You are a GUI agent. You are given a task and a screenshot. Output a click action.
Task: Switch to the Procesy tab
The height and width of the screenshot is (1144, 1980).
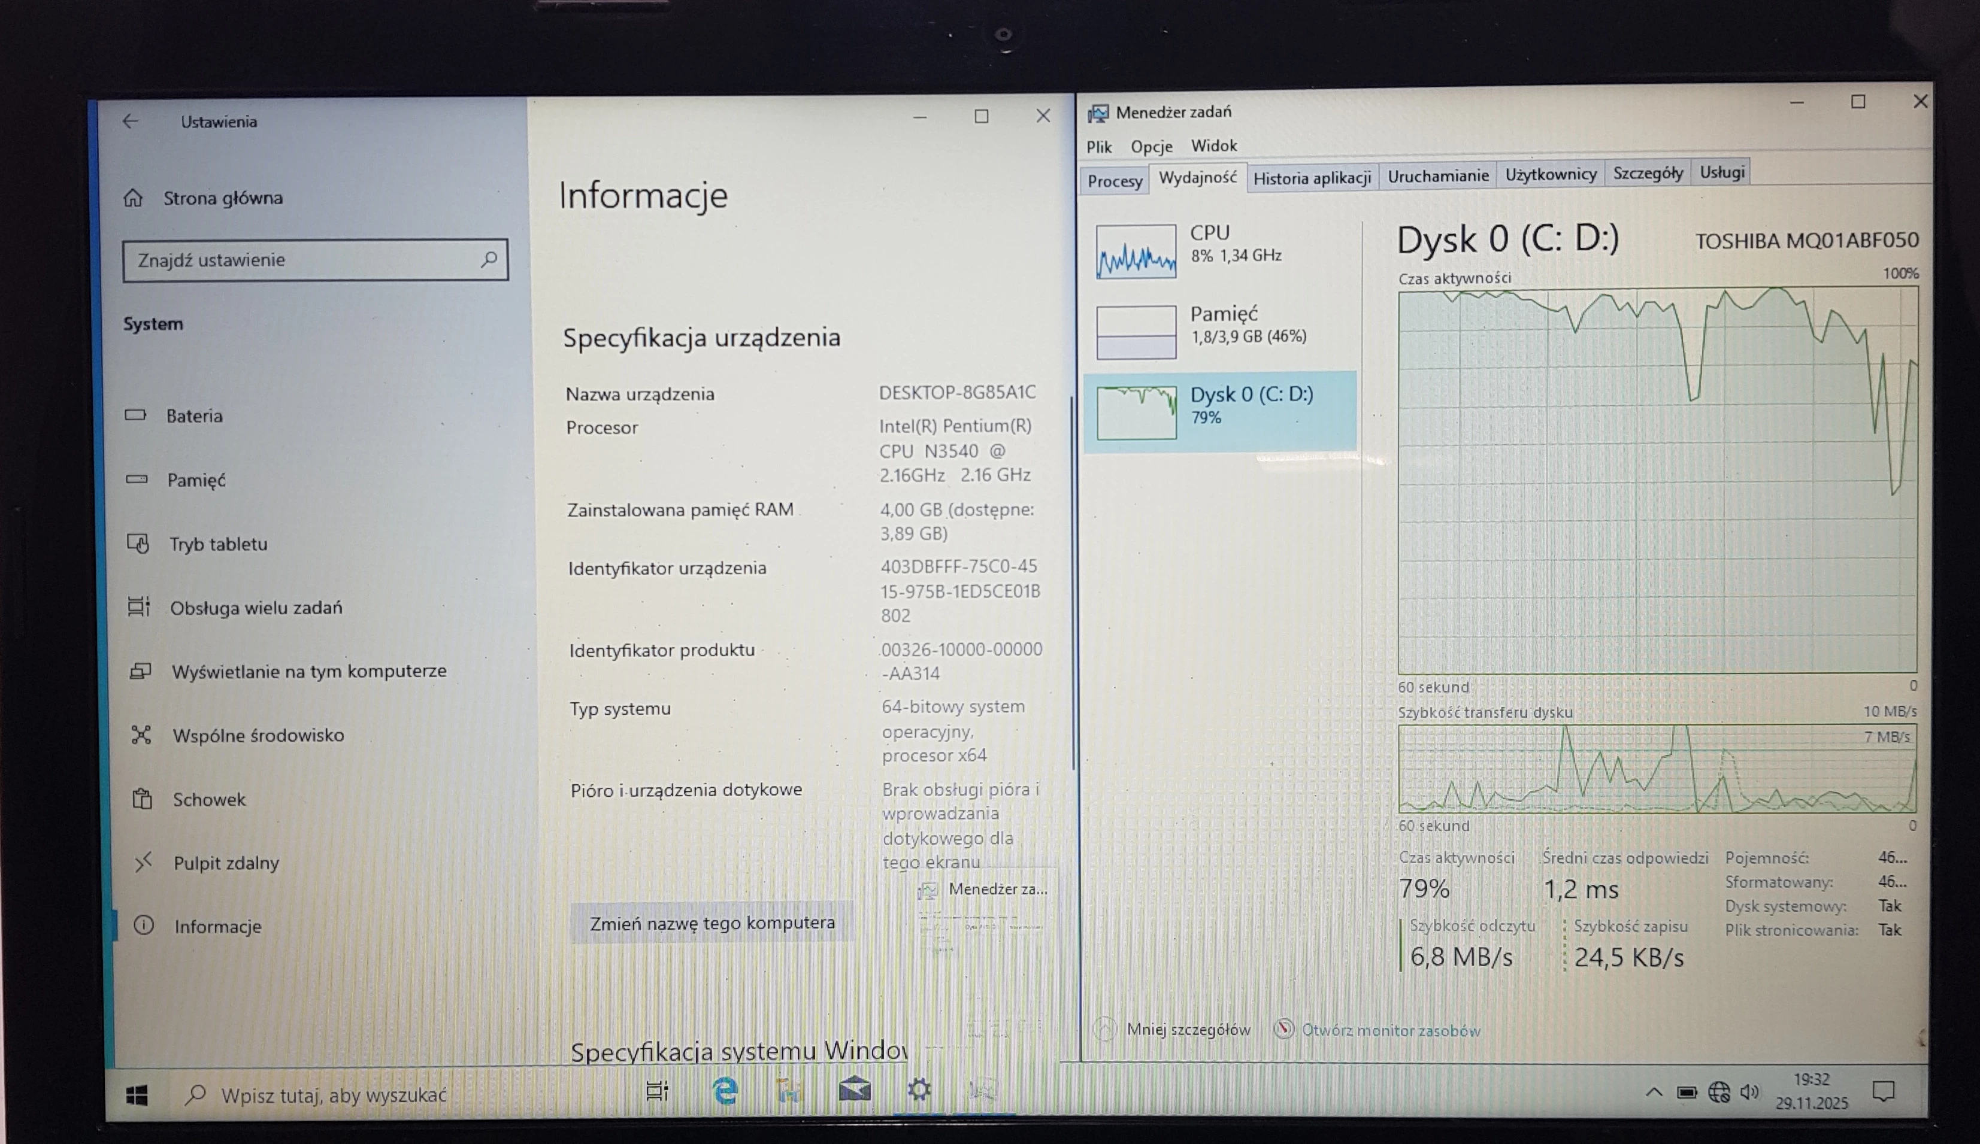[1114, 181]
